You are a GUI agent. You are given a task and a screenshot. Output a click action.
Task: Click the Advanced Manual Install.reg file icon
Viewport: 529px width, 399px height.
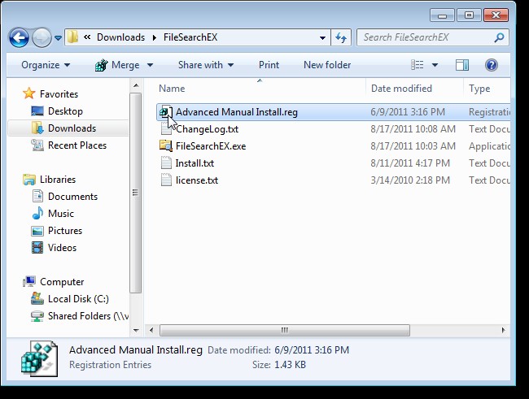(166, 111)
